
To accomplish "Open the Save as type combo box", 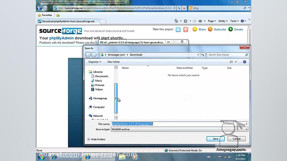I will click(180, 129).
